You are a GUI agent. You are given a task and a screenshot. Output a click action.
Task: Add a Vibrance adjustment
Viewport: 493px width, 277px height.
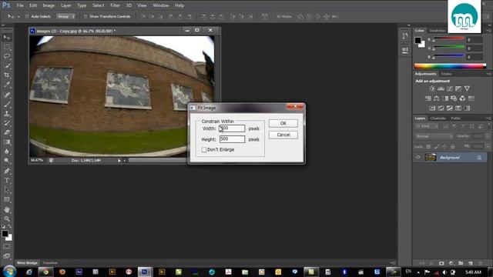pyautogui.click(x=467, y=89)
